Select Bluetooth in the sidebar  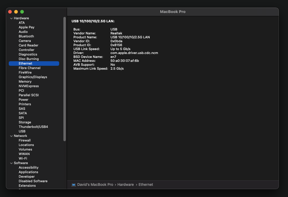pos(26,36)
